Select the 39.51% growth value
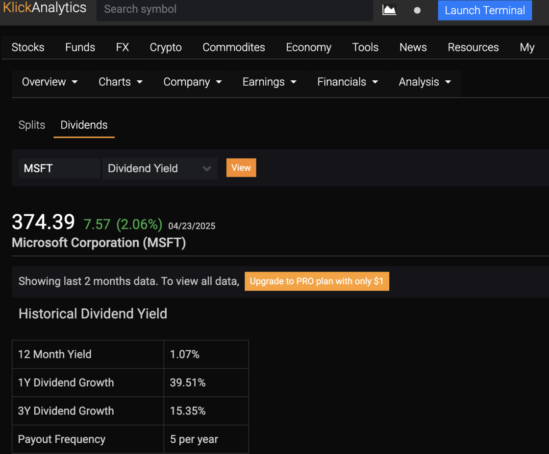This screenshot has height=454, width=549. click(188, 383)
